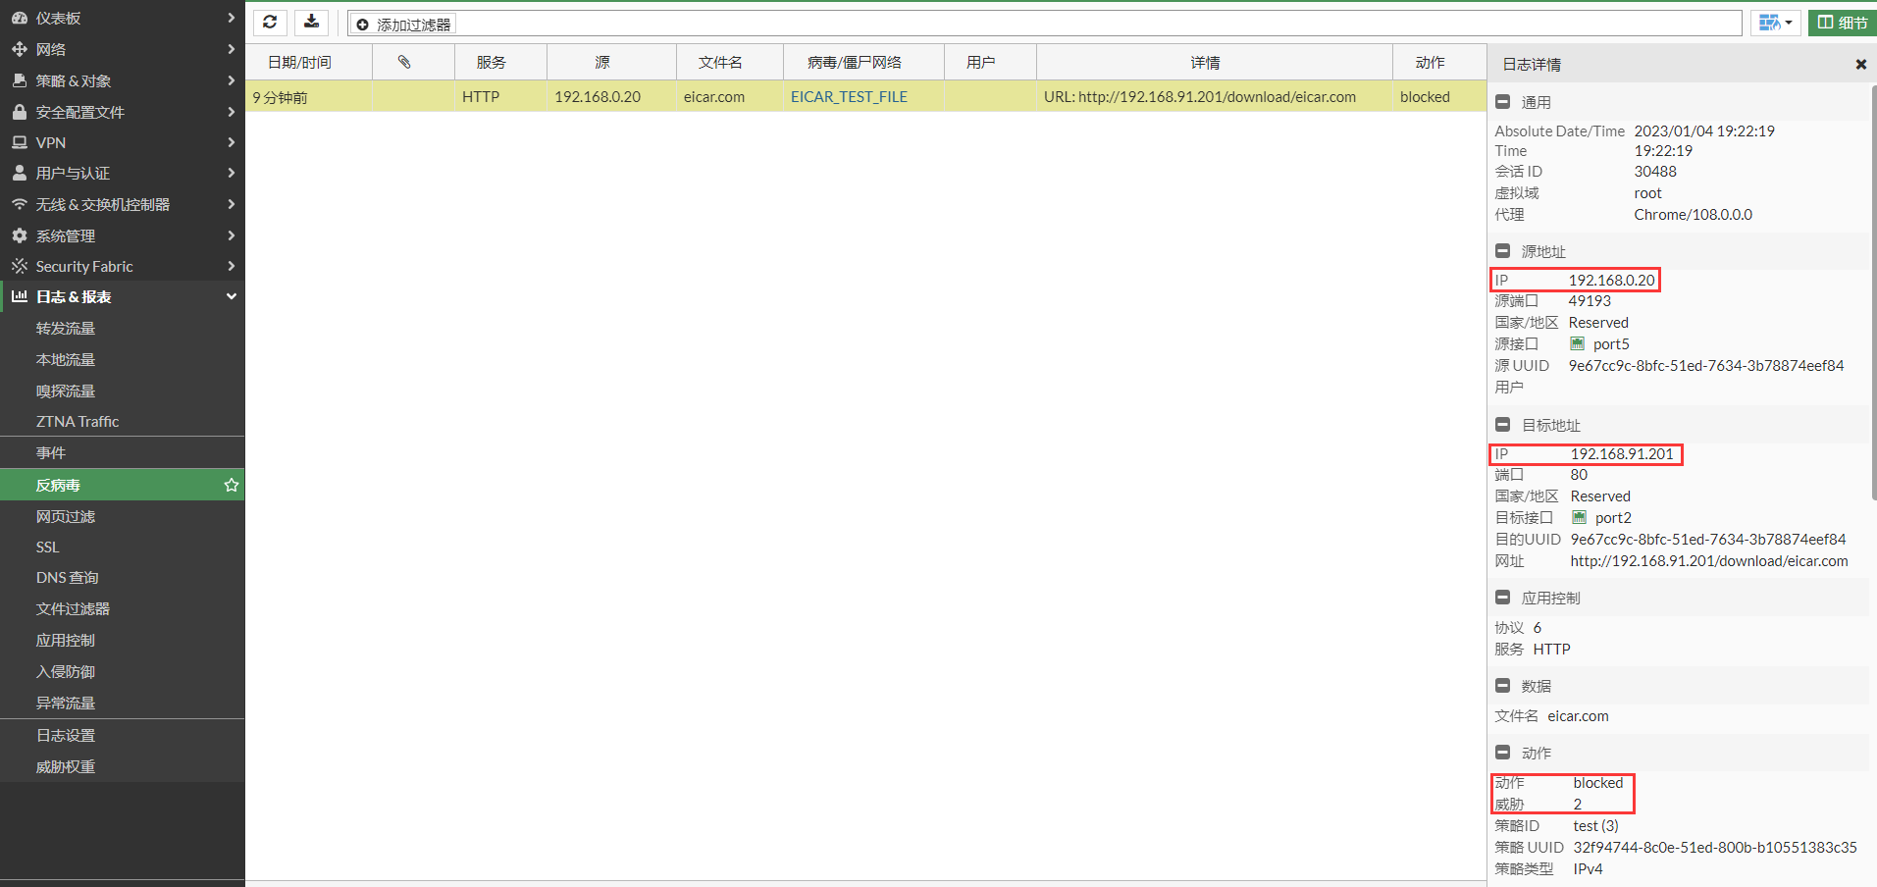
Task: Click the 细节 details button
Action: (x=1842, y=23)
